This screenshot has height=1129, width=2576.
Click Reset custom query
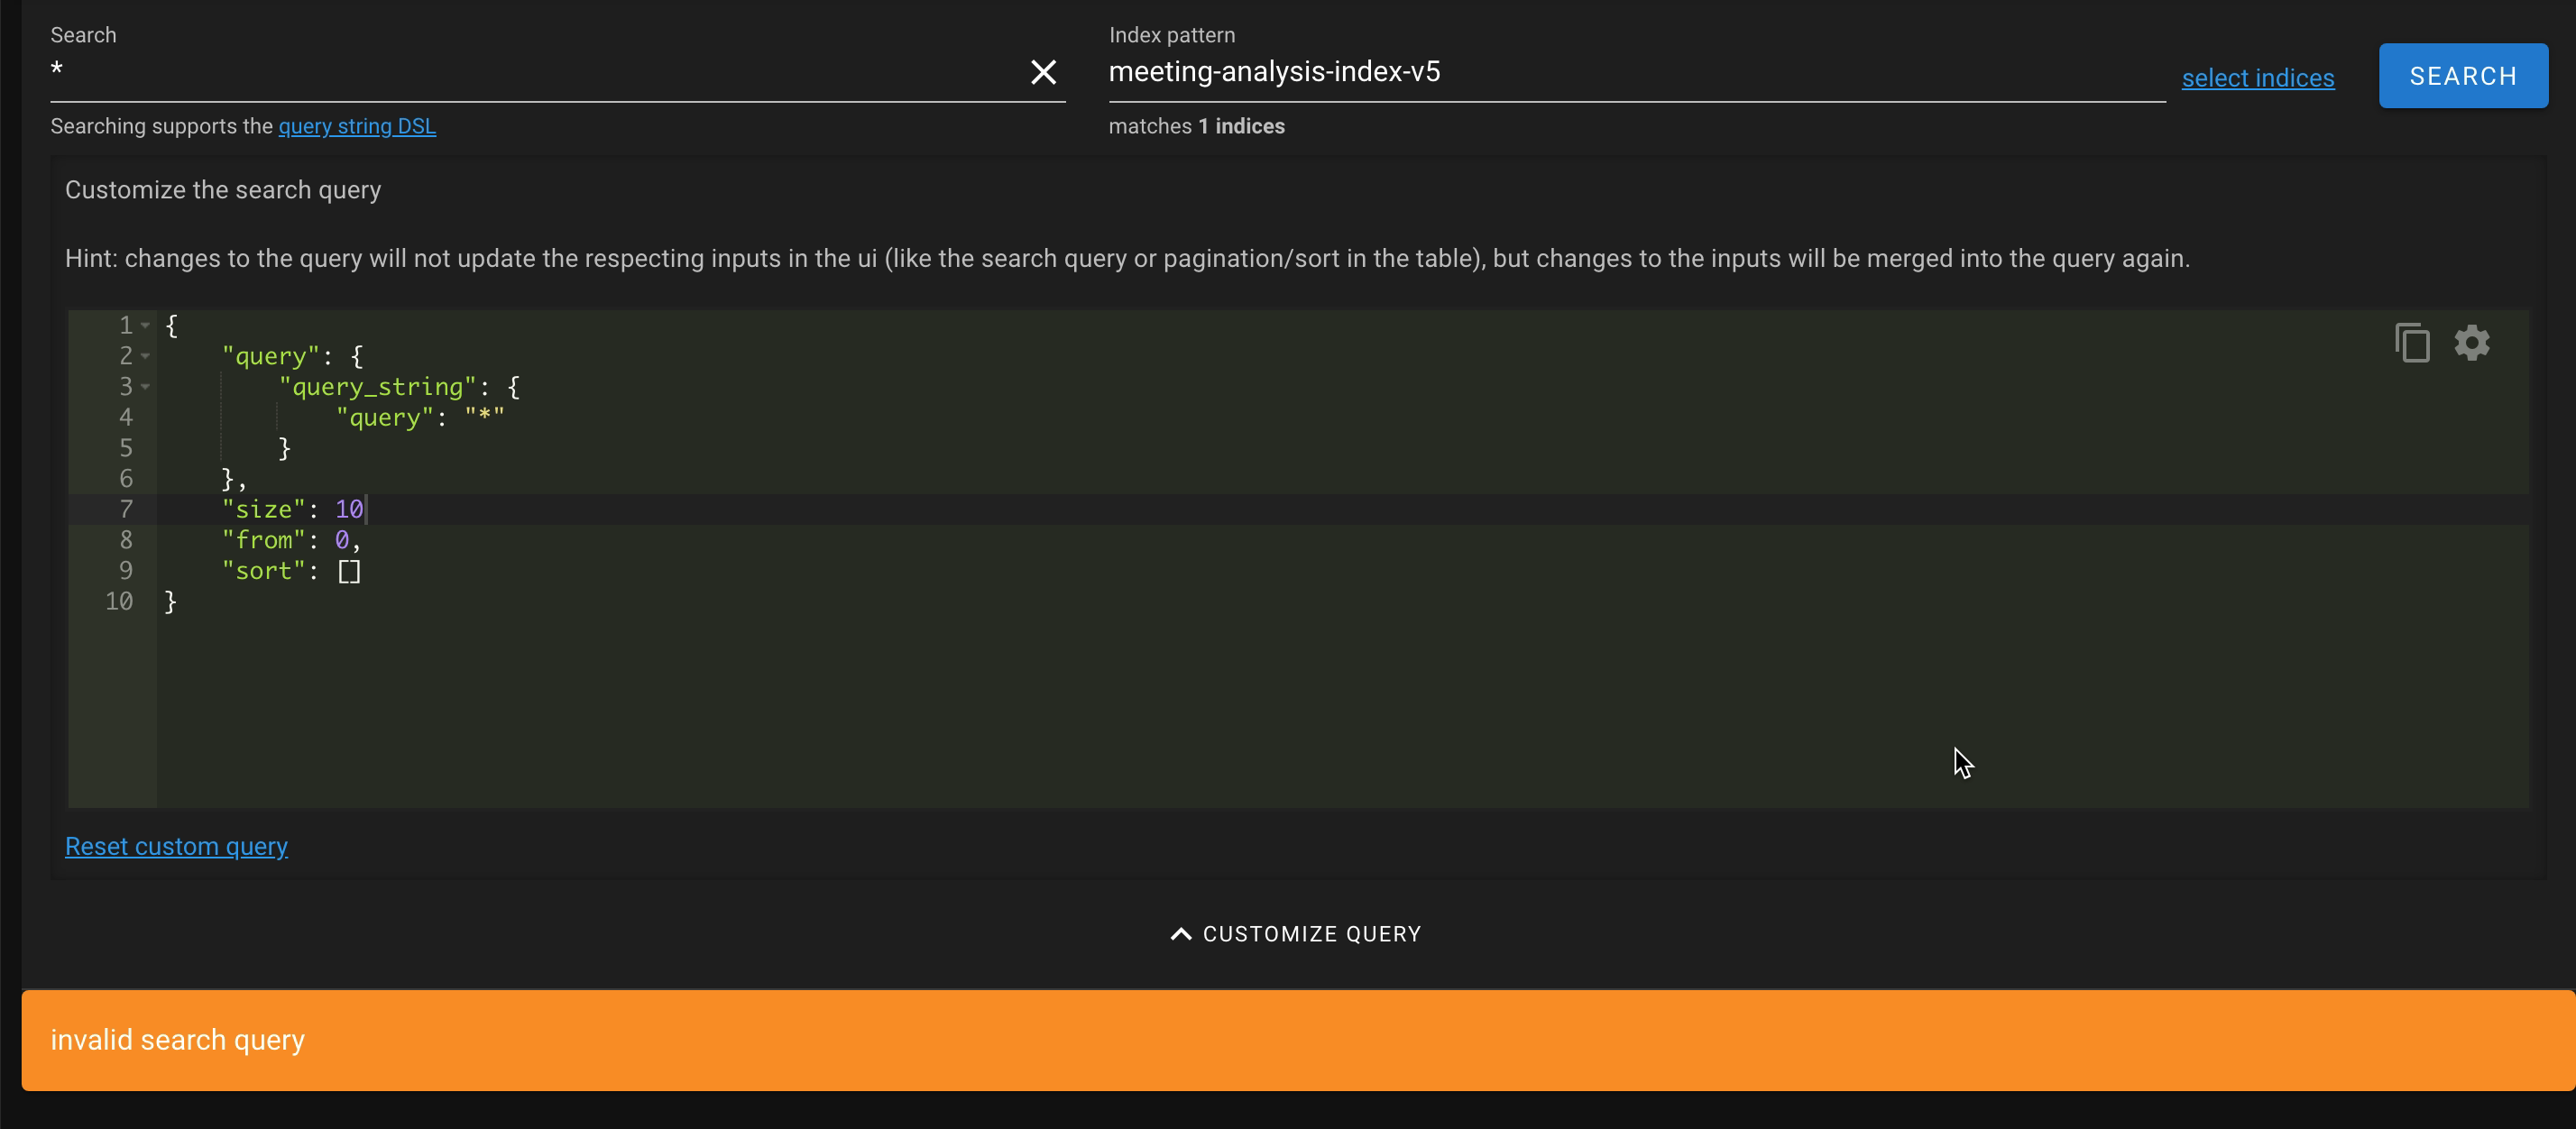click(x=176, y=846)
